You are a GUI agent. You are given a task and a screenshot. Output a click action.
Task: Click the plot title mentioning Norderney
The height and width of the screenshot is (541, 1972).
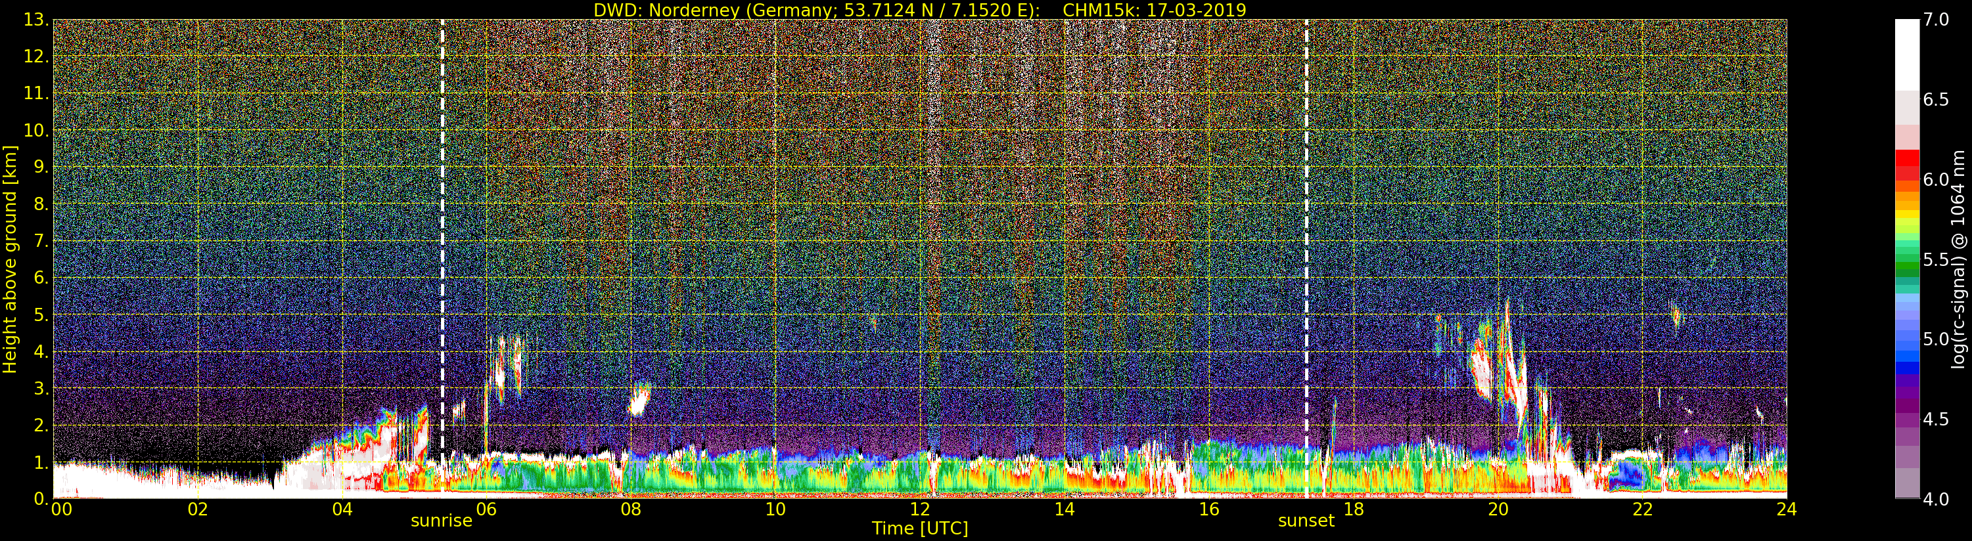pos(919,10)
